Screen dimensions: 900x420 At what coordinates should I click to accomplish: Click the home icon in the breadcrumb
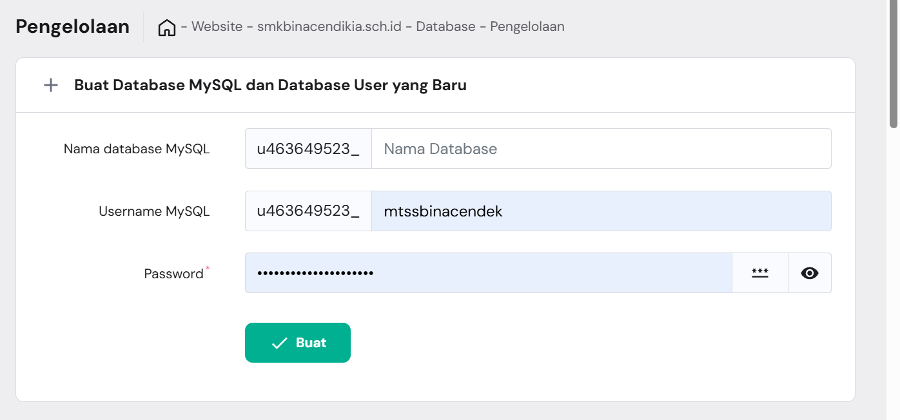tap(166, 26)
